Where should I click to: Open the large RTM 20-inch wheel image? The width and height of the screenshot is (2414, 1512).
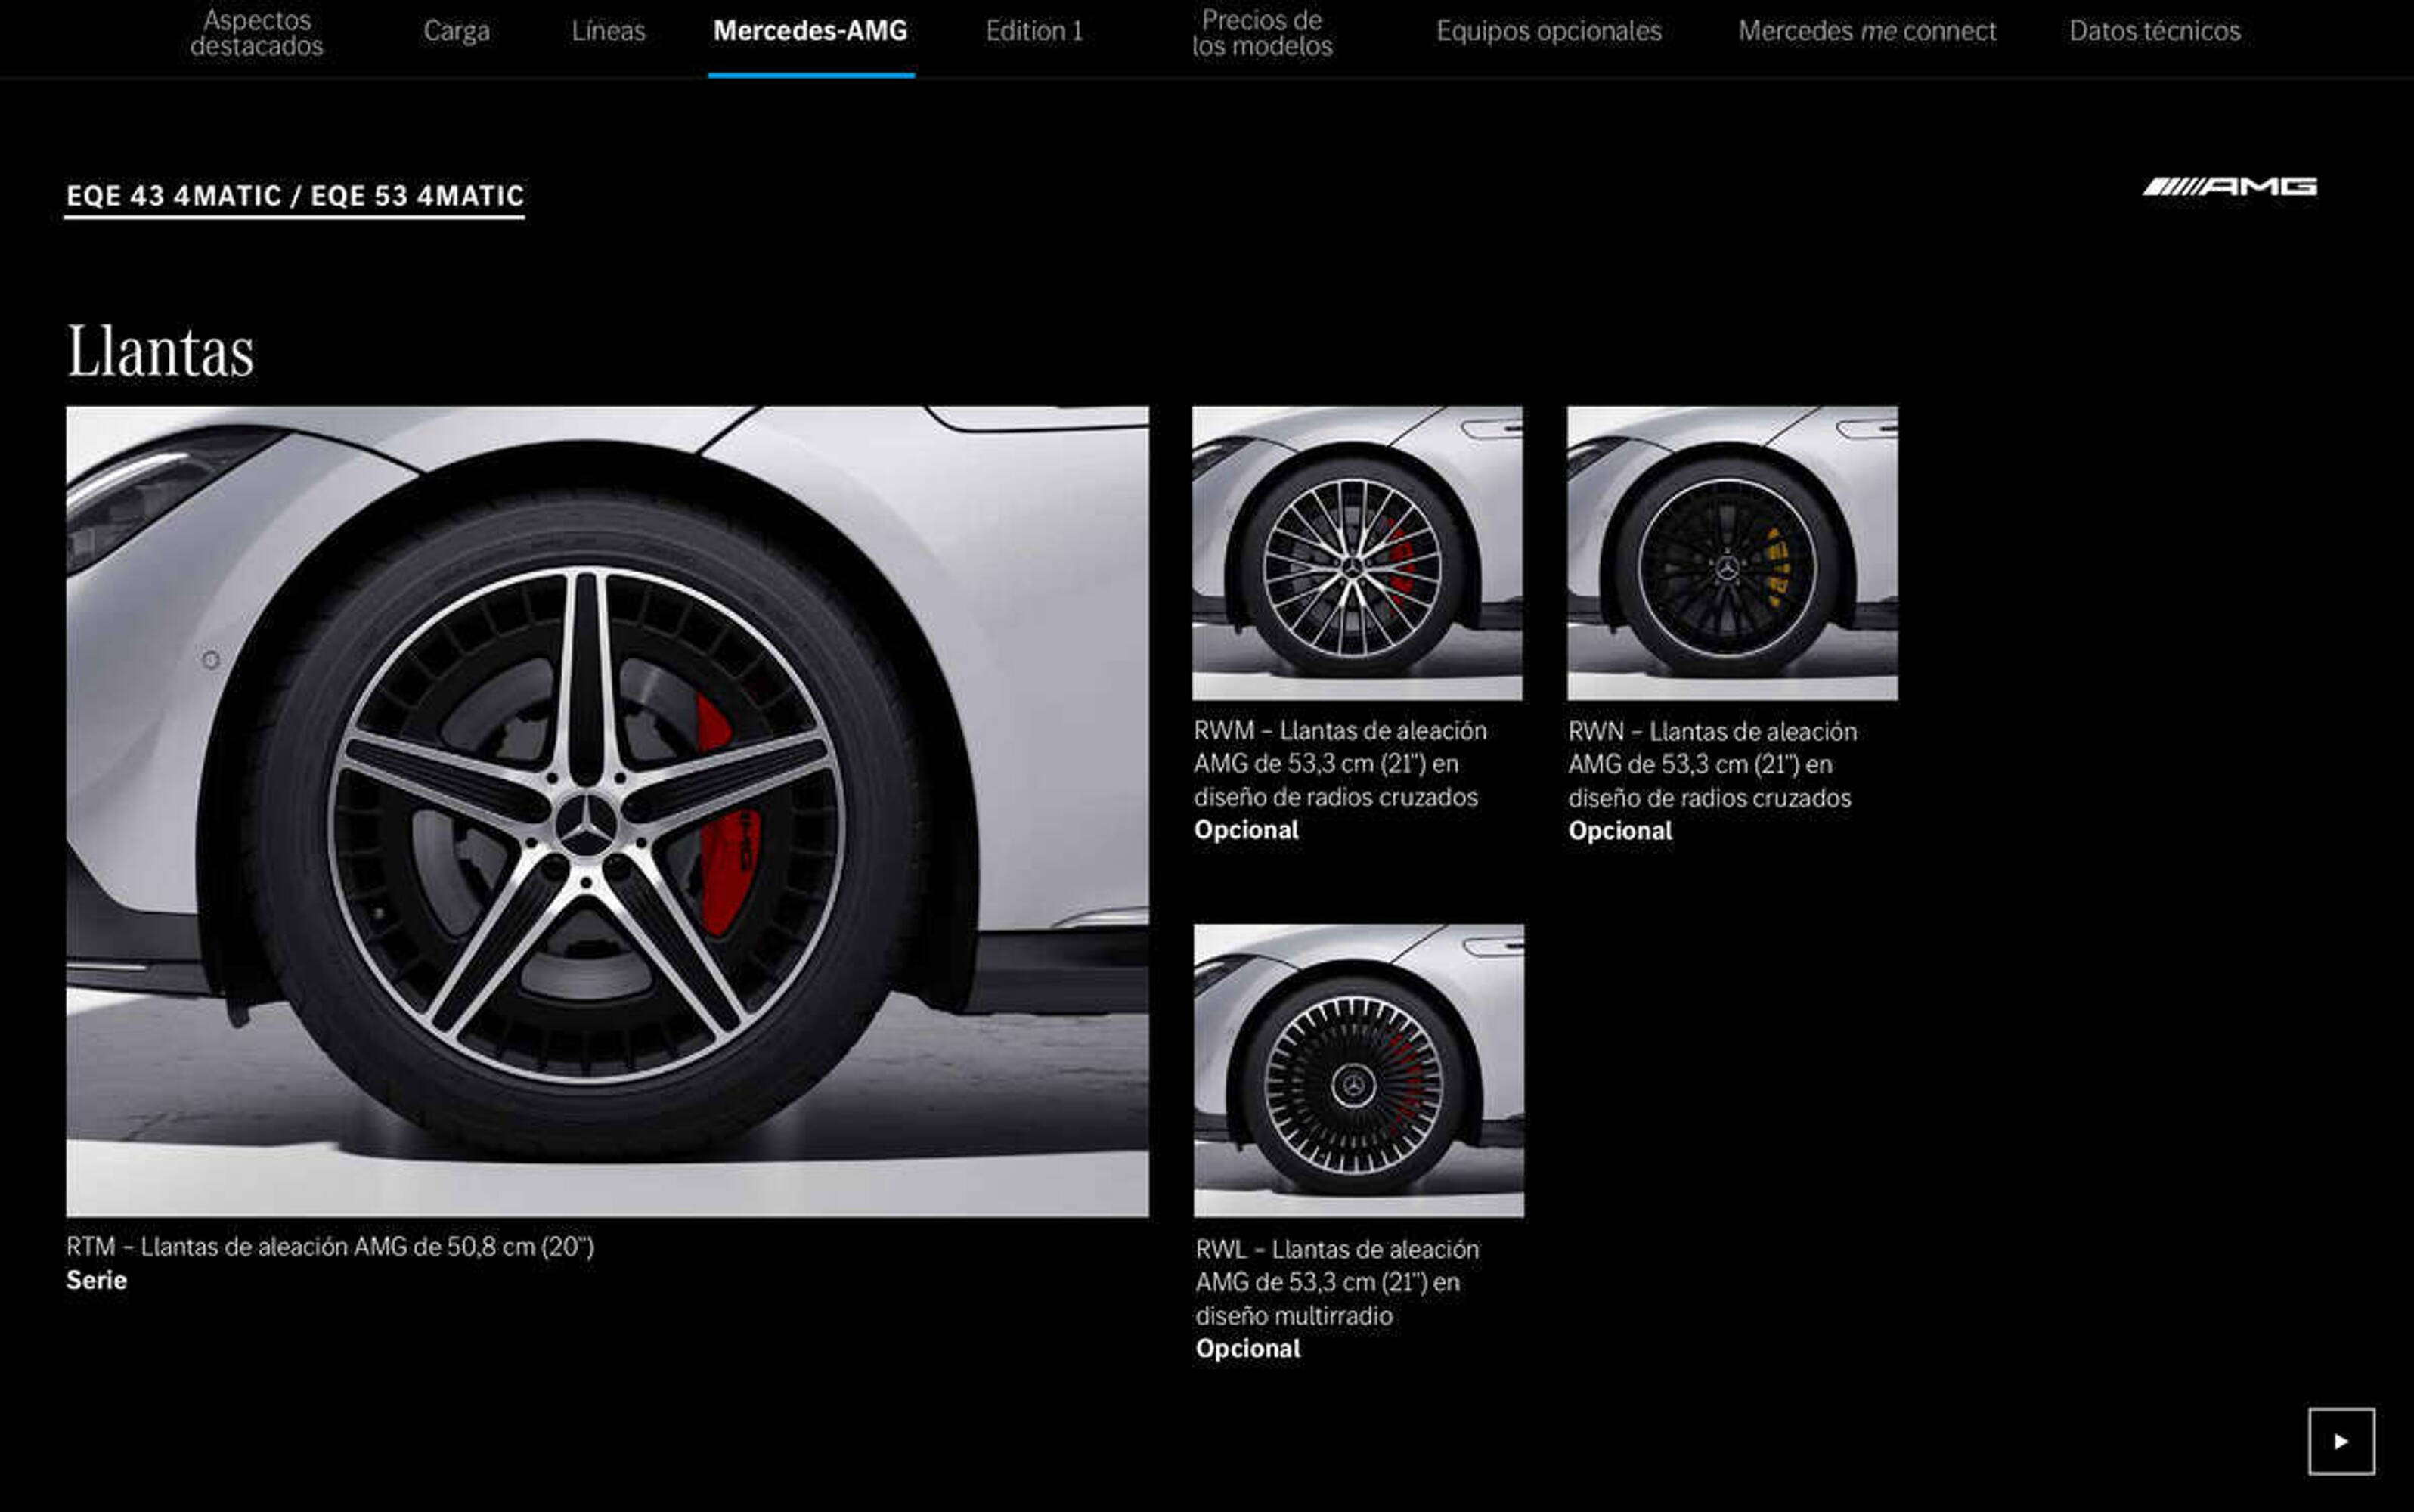point(607,811)
